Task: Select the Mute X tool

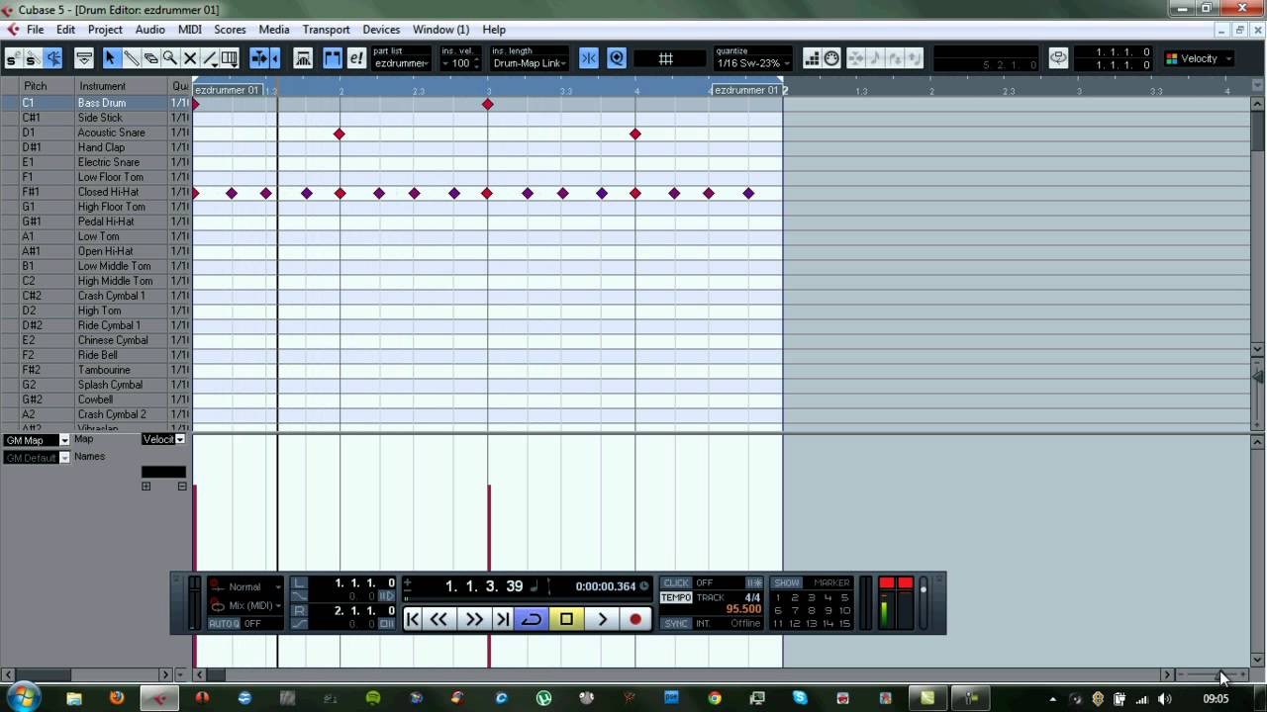Action: 190,58
